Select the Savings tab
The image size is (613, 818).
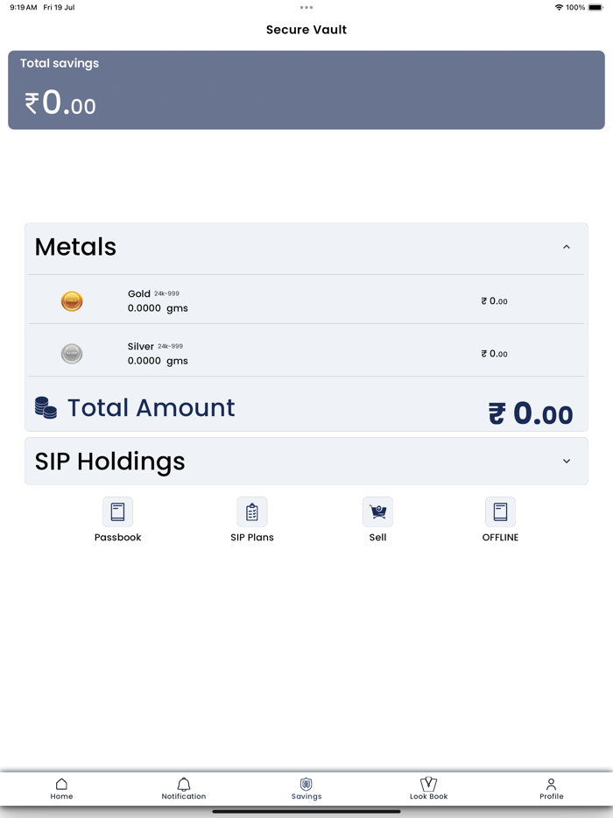point(306,788)
